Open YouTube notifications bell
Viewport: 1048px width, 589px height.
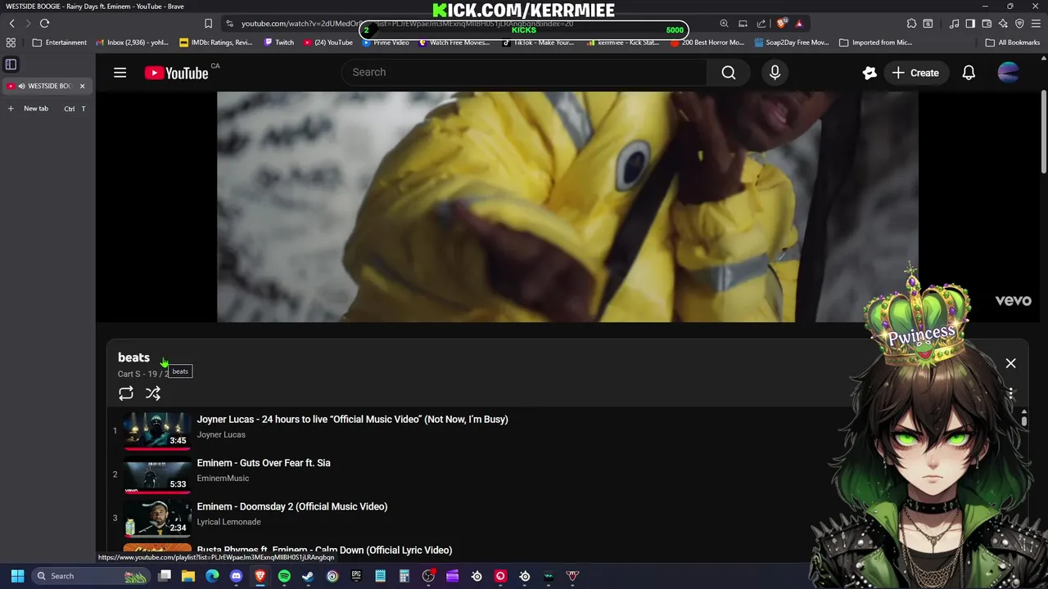pyautogui.click(x=969, y=73)
